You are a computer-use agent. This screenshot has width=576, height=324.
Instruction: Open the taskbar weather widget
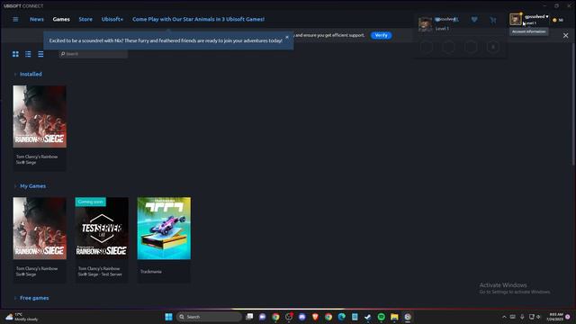[x=22, y=317]
